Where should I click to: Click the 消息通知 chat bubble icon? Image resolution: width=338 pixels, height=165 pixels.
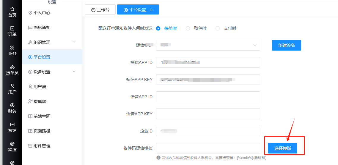[x=30, y=27]
